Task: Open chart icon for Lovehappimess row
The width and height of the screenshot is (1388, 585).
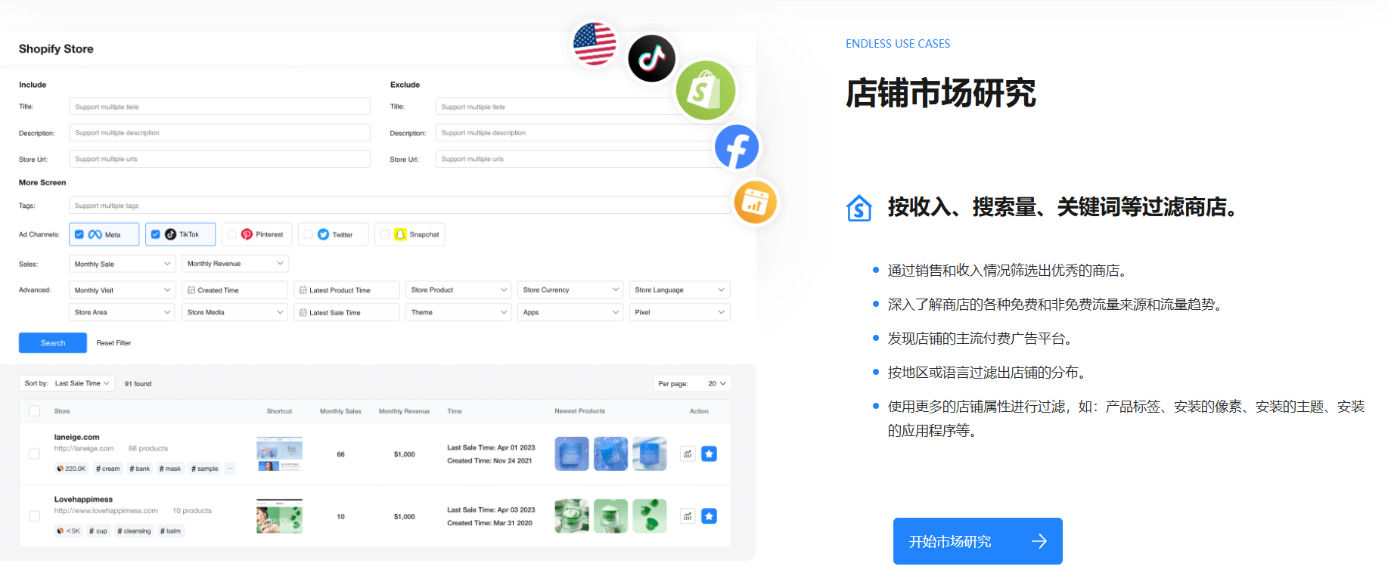Action: click(688, 516)
